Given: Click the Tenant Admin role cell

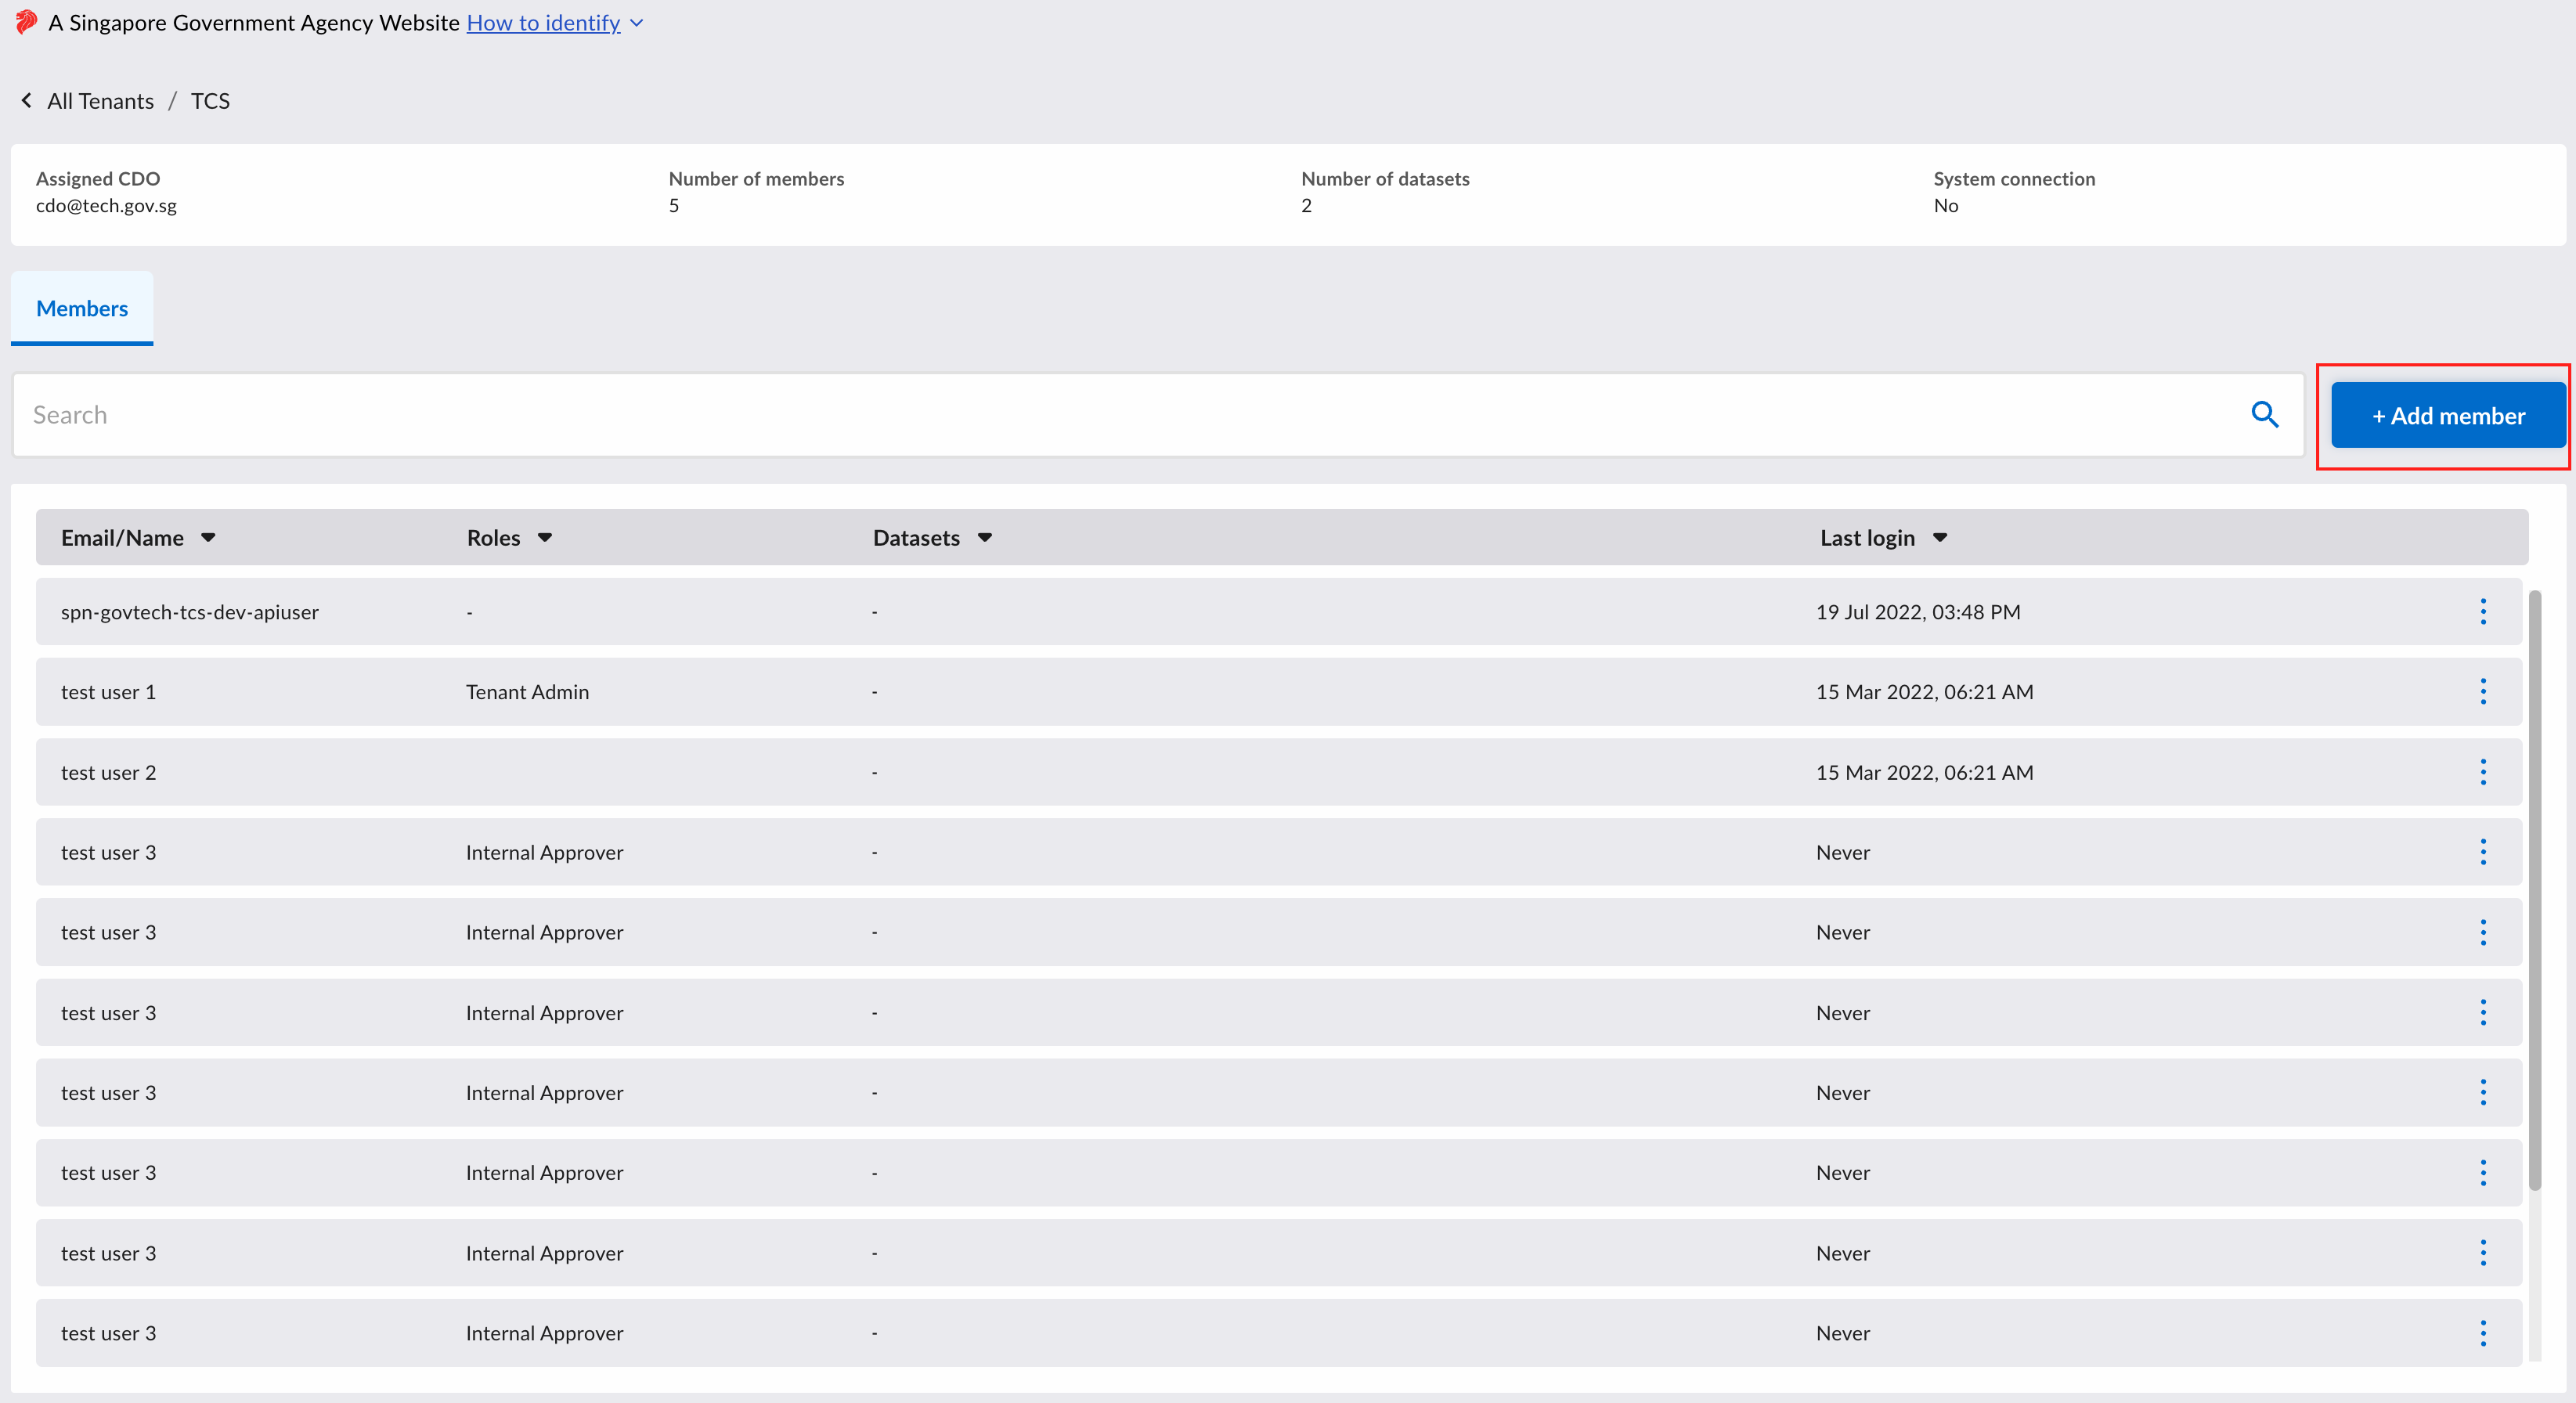Looking at the screenshot, I should coord(527,692).
